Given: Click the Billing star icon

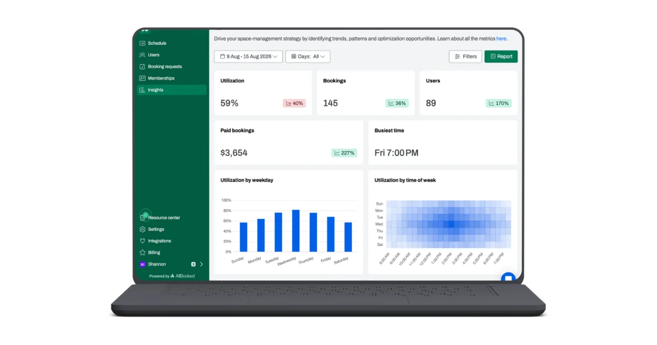Looking at the screenshot, I should click(x=142, y=253).
